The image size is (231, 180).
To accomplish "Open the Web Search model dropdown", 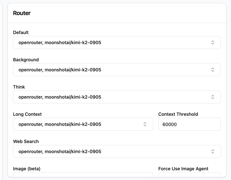I will (x=117, y=152).
